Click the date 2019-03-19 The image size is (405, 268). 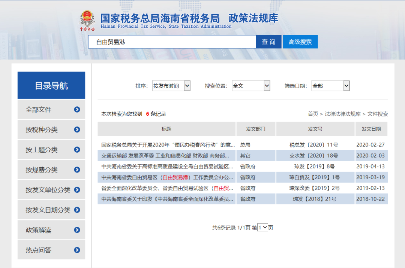370,177
